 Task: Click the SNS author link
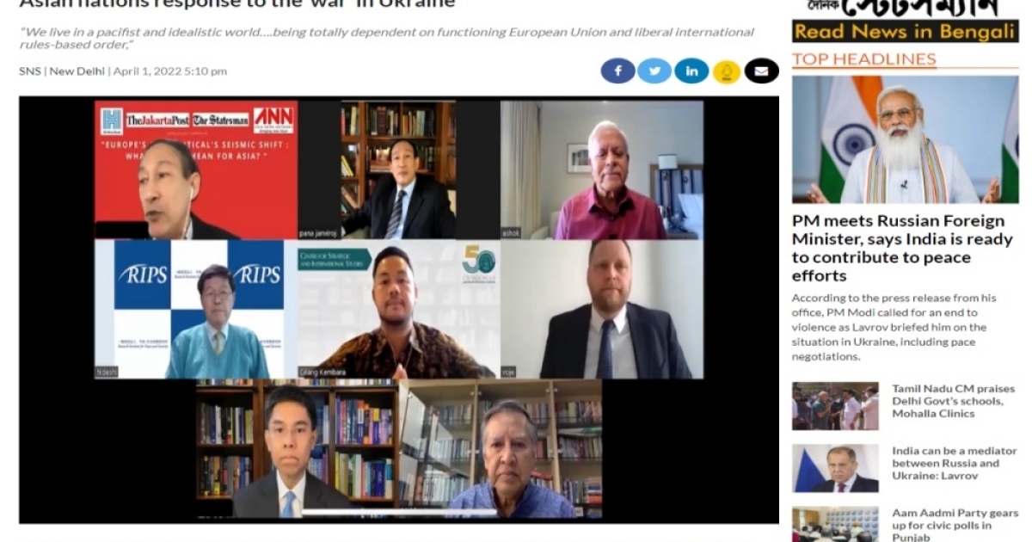tap(29, 71)
